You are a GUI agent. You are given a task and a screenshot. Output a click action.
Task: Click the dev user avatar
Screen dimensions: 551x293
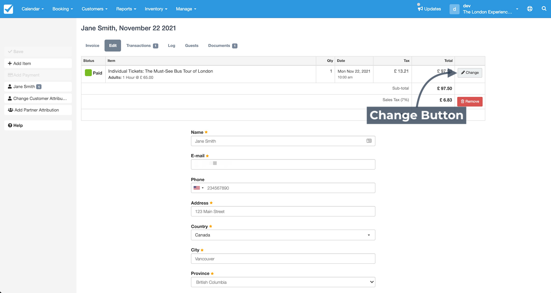[x=455, y=9]
